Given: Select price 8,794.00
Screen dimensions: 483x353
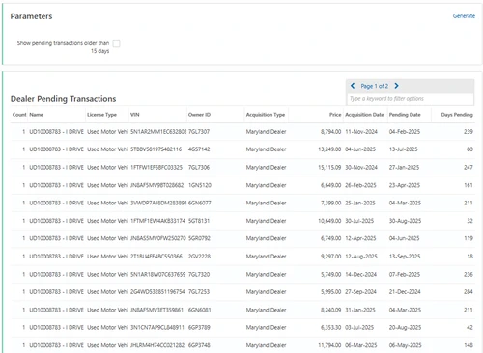Looking at the screenshot, I should click(x=330, y=132).
